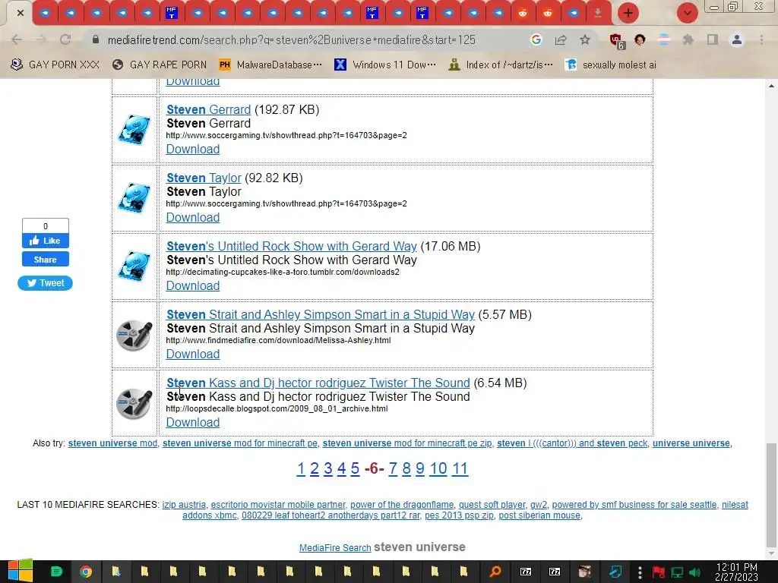Try the 'universe universe' suggestion link
The height and width of the screenshot is (583, 778).
[x=691, y=443]
